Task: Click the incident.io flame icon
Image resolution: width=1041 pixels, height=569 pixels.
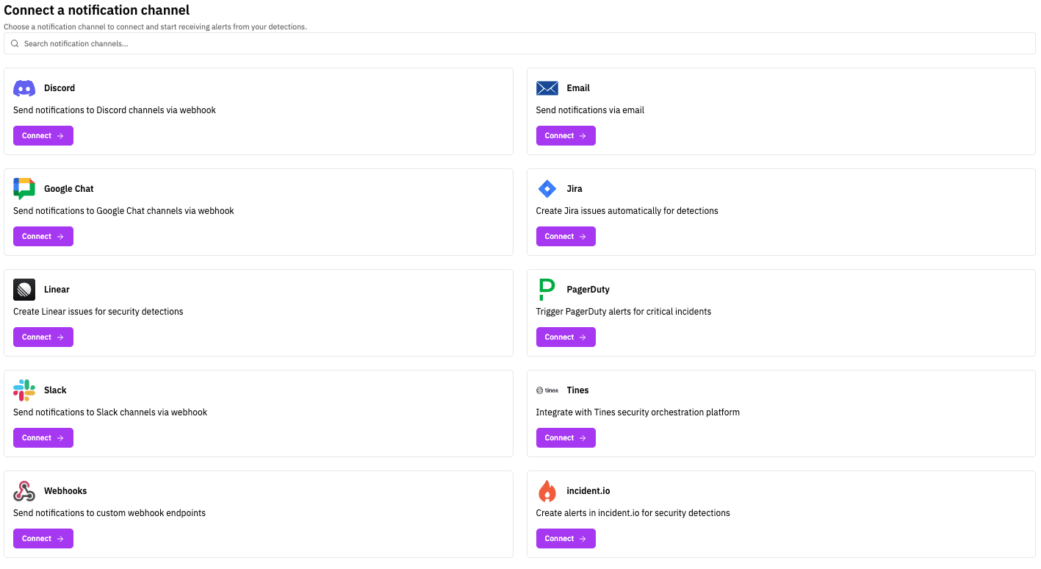Action: coord(547,490)
